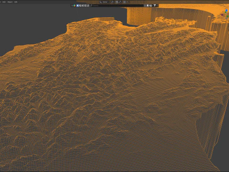Viewport: 229px width, 172px height.
Task: Open the GIS menu in the viewport header
Action: tap(16, 2)
